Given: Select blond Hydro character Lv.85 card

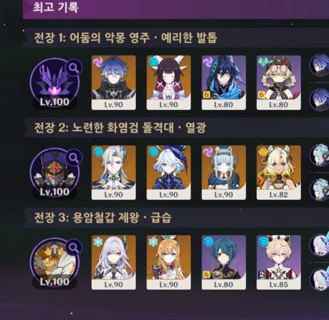Looking at the screenshot, I should click(279, 263).
